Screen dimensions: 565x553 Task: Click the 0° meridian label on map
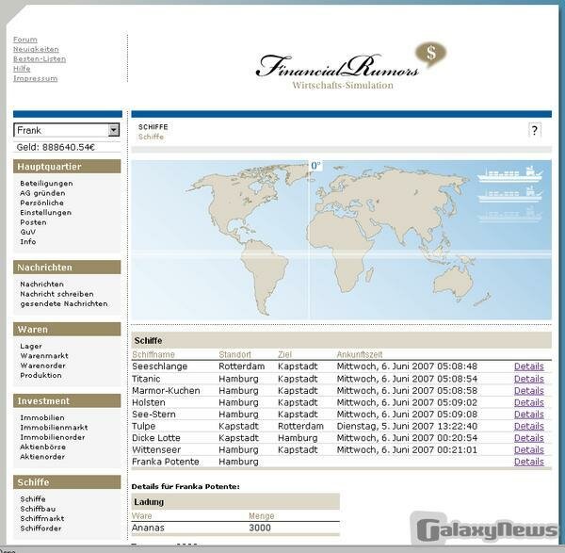(x=315, y=166)
